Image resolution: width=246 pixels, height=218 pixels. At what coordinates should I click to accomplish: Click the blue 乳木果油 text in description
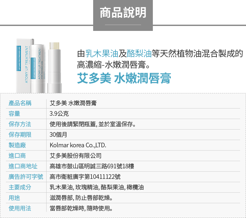pyautogui.click(x=102, y=54)
